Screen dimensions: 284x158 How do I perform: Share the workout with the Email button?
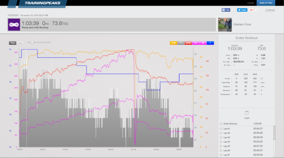click(x=270, y=10)
